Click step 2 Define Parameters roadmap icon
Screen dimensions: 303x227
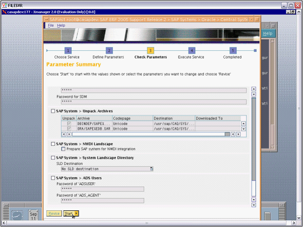(x=109, y=50)
